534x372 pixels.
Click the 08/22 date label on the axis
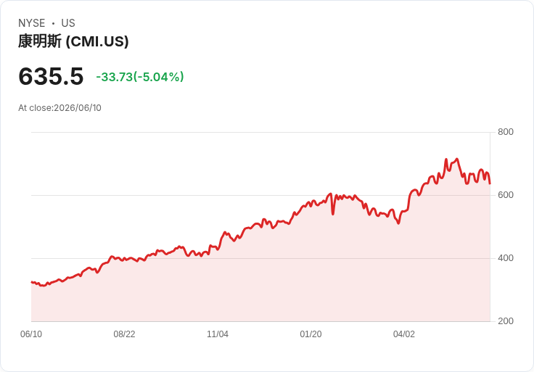(x=124, y=334)
